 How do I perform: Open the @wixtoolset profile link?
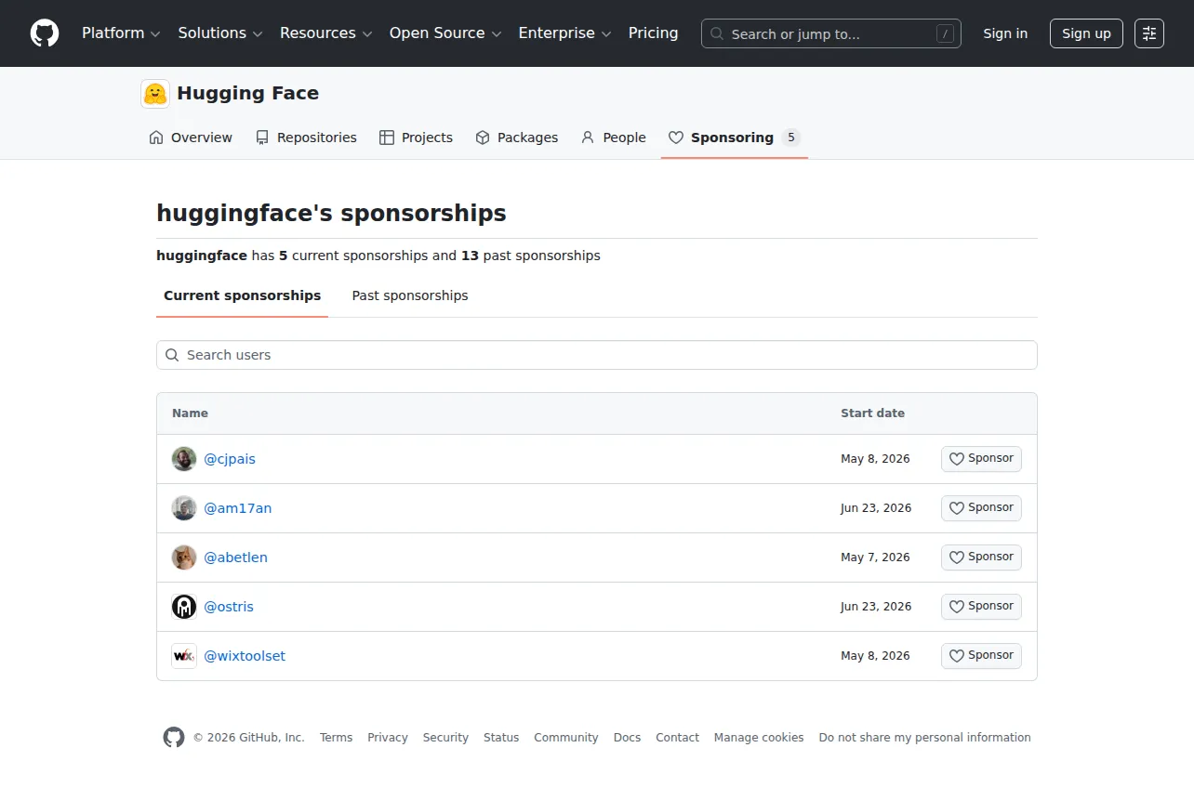[x=245, y=656]
